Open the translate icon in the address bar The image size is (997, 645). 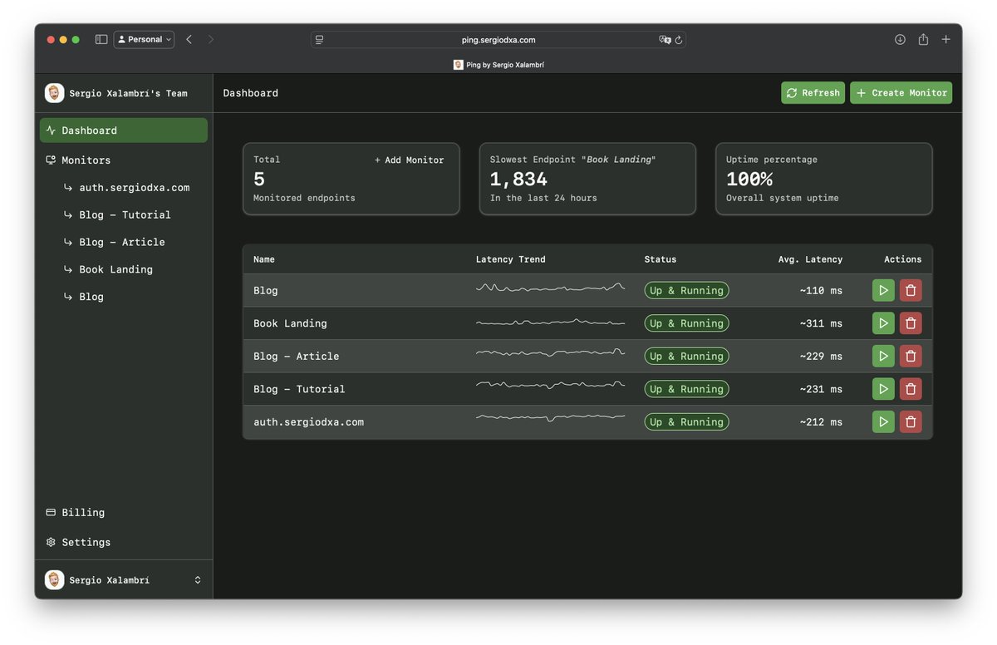665,40
